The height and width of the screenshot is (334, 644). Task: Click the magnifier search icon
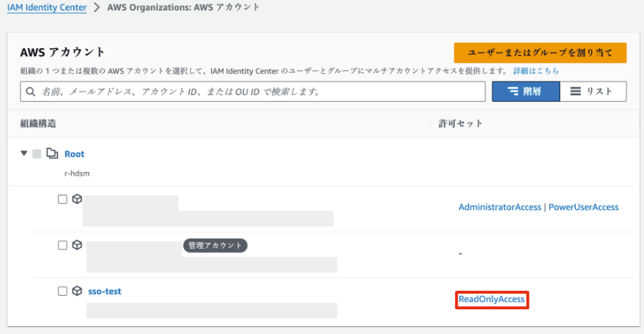click(31, 92)
